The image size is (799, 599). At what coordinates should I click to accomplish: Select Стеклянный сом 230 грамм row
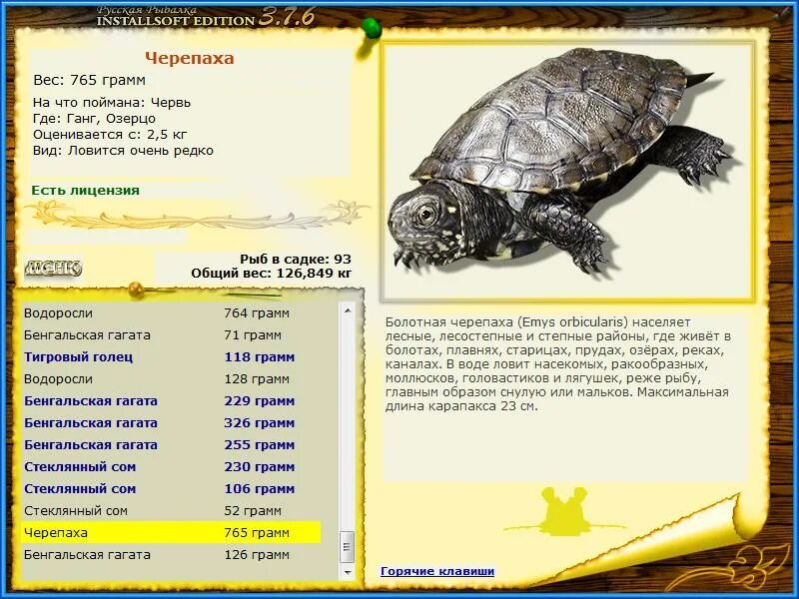[172, 466]
